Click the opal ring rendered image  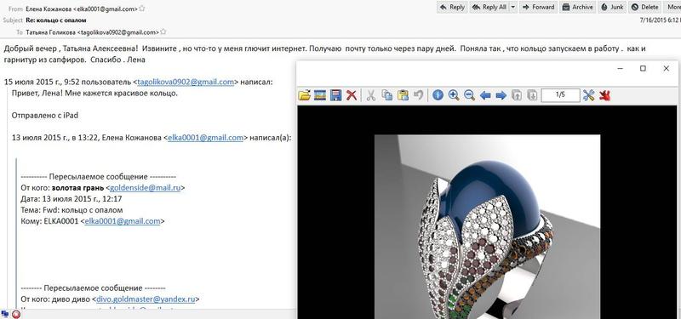click(x=487, y=226)
